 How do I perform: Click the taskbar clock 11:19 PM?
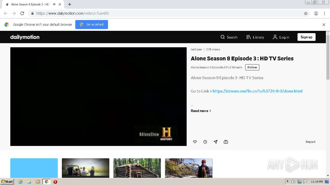tap(317, 182)
